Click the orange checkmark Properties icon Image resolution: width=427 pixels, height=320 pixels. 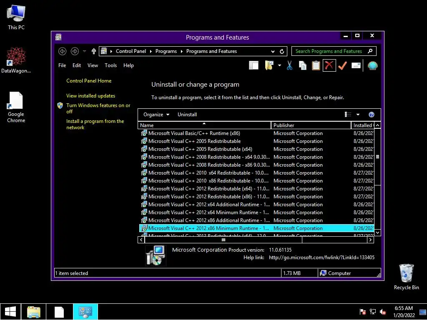coord(342,65)
